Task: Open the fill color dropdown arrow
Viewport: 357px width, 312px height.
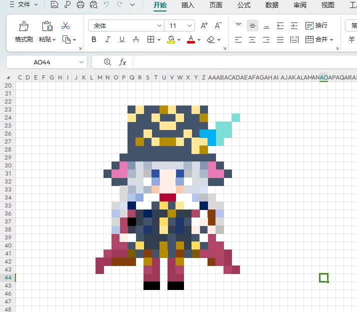Action: pyautogui.click(x=179, y=40)
